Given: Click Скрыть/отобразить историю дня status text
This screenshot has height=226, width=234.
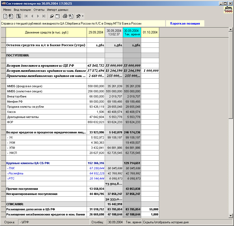Looking at the screenshot, I should click(x=166, y=222).
